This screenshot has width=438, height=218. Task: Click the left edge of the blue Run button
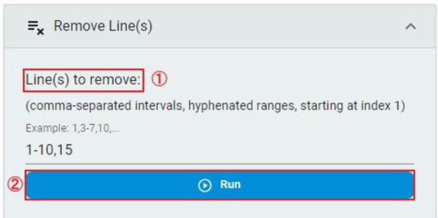35,185
